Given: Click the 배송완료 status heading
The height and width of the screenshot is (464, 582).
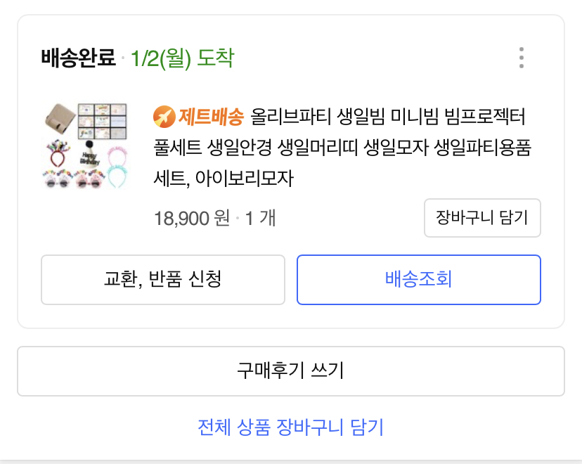Looking at the screenshot, I should click(78, 58).
